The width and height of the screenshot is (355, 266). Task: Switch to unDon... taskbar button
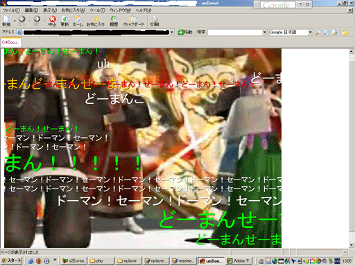coord(211,261)
